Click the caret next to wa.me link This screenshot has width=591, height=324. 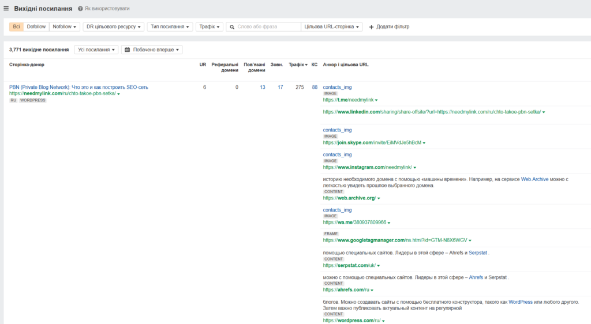(x=389, y=223)
